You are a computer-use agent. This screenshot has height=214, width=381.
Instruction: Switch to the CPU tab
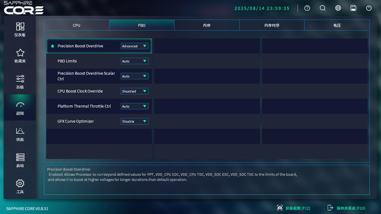pos(77,25)
